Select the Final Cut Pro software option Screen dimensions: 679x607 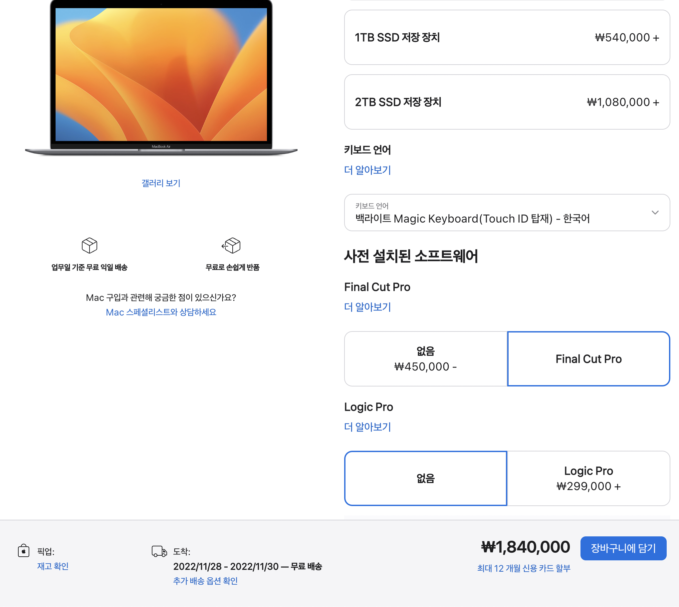[x=588, y=358]
